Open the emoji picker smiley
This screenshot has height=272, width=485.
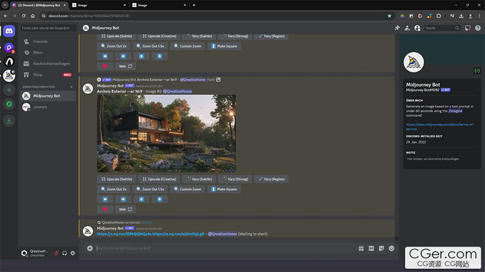click(x=392, y=248)
